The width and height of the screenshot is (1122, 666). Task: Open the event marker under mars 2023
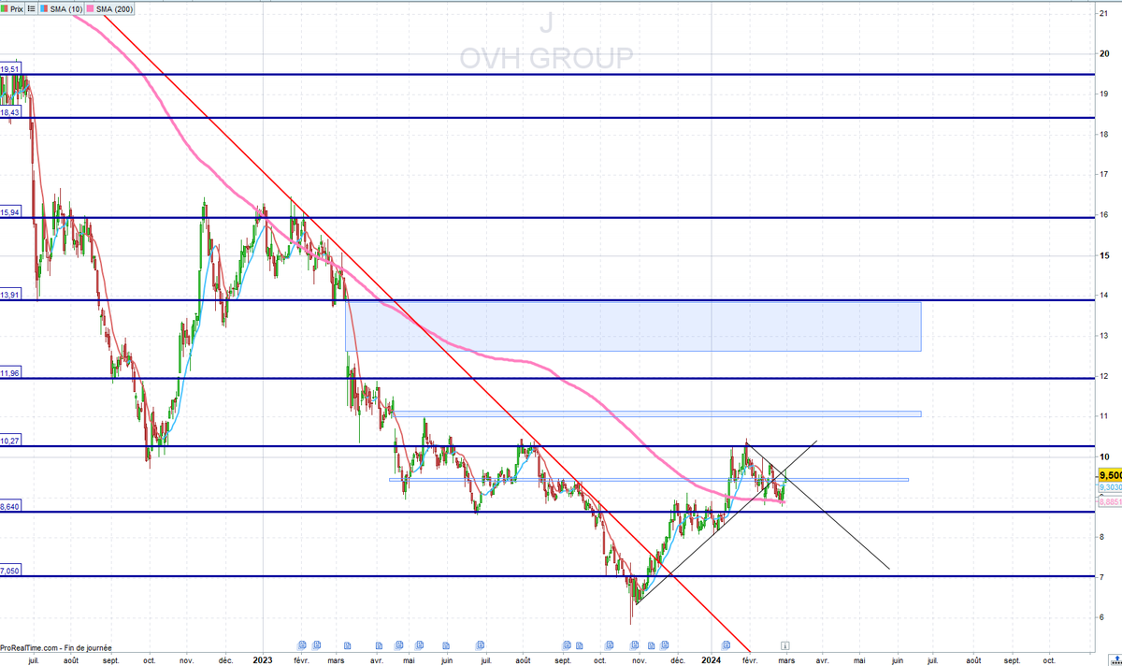tap(347, 644)
